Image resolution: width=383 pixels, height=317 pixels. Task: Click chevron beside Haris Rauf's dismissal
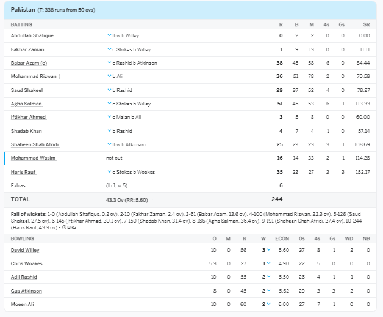pos(109,172)
